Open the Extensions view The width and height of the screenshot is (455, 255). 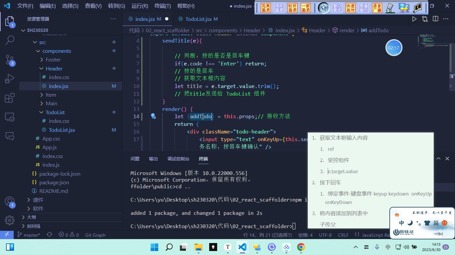(10, 98)
